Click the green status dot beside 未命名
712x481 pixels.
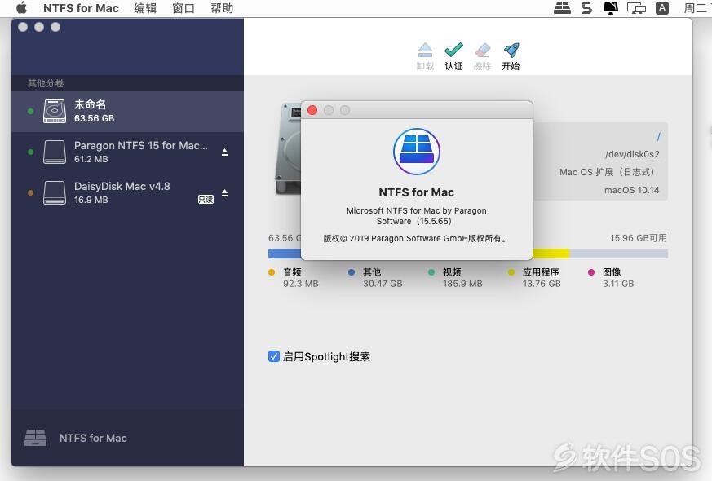pos(30,111)
